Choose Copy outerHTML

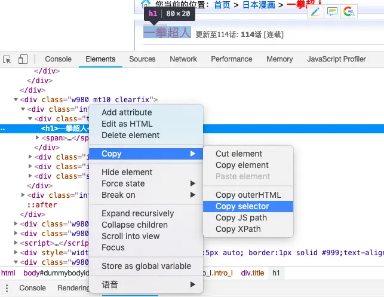pos(248,195)
